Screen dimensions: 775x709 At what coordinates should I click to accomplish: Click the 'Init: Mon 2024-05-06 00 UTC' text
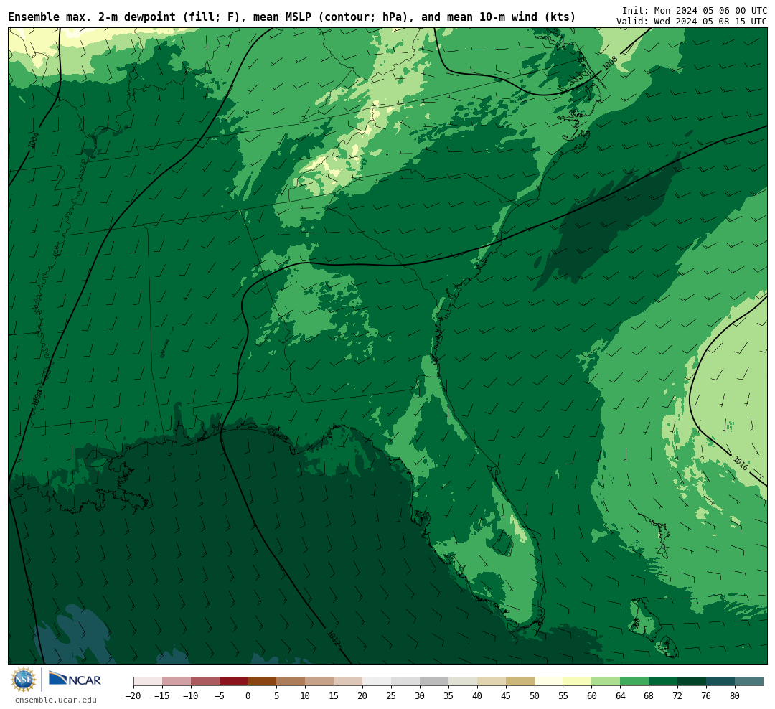[695, 10]
